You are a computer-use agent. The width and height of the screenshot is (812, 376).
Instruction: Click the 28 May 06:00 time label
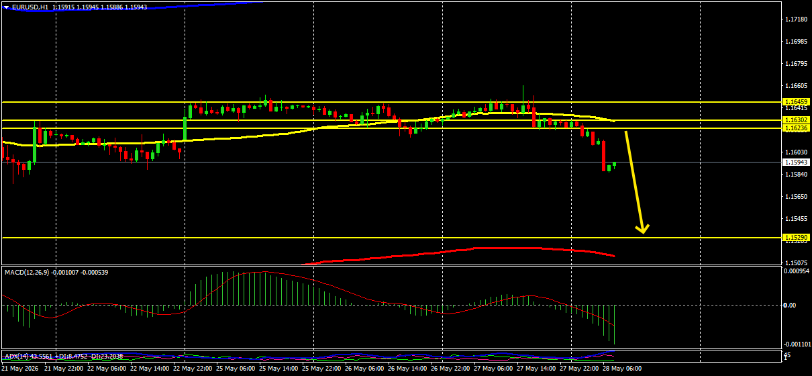[623, 369]
